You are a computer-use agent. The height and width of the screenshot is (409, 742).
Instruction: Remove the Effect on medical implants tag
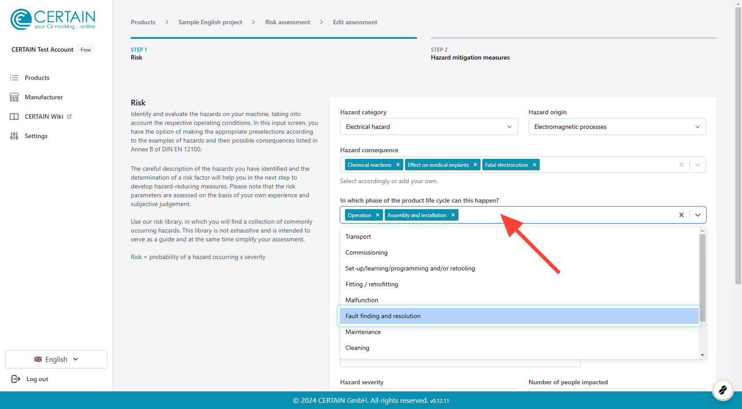click(475, 165)
